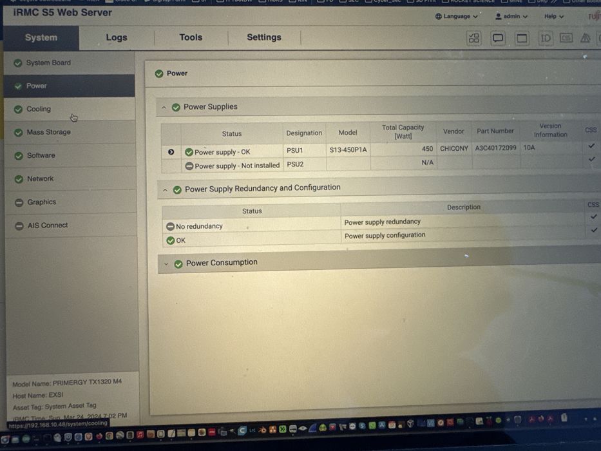The height and width of the screenshot is (451, 601).
Task: Click the Designation column header
Action: [304, 133]
